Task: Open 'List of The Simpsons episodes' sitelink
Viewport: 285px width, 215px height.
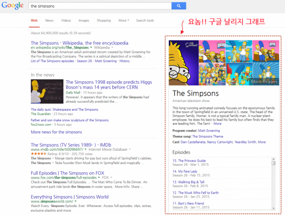Action: (x=52, y=61)
